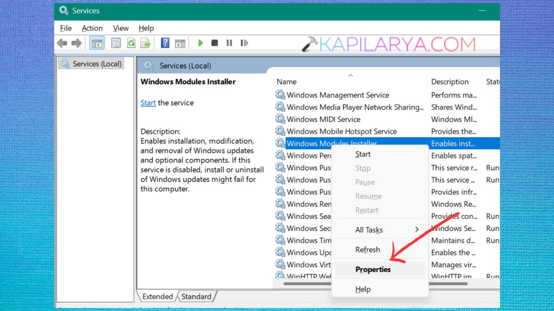The height and width of the screenshot is (311, 554).
Task: Click the Back arrow in toolbar
Action: pos(62,43)
